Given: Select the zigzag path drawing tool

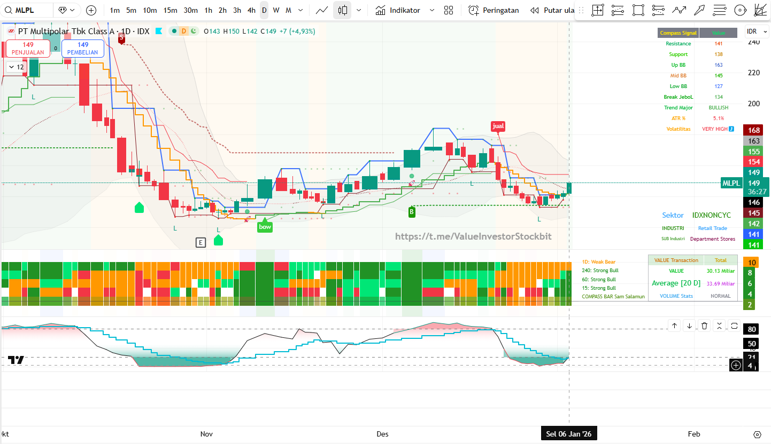Looking at the screenshot, I should pyautogui.click(x=679, y=10).
